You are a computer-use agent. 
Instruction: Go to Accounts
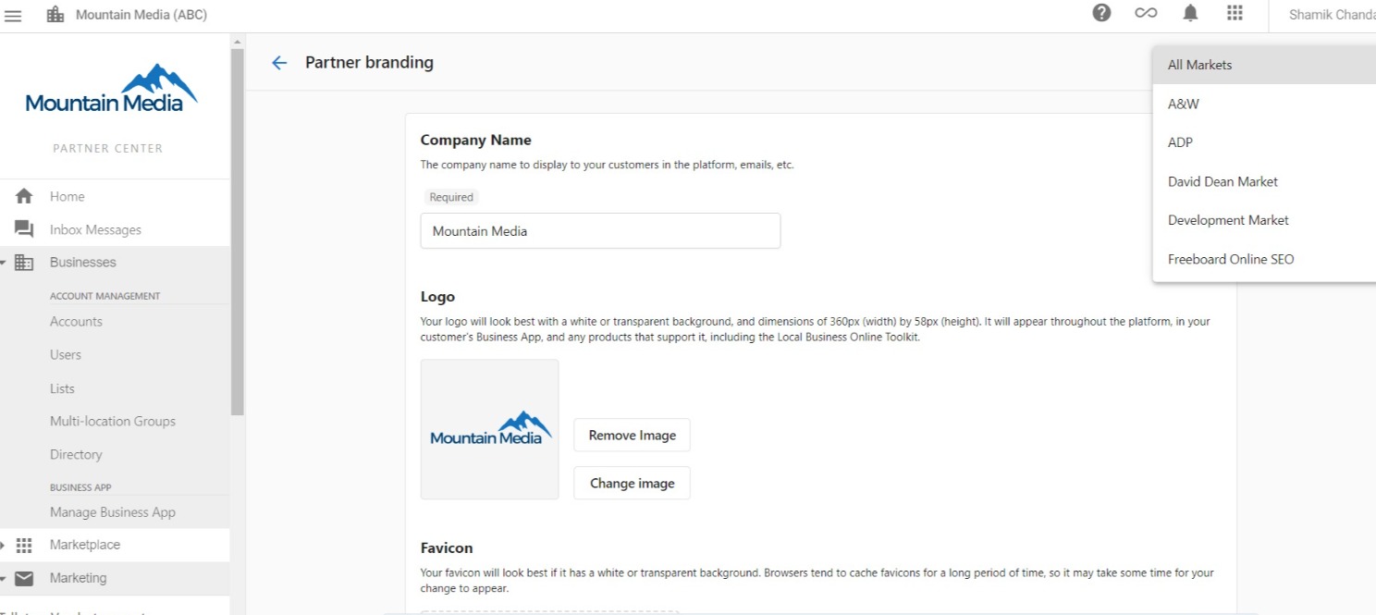(76, 322)
